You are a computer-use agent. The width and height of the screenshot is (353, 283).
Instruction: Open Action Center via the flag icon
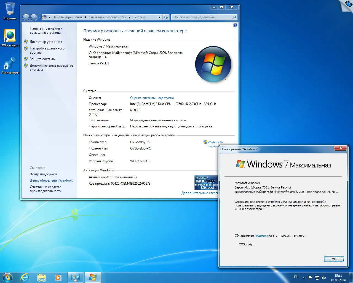pyautogui.click(x=311, y=278)
